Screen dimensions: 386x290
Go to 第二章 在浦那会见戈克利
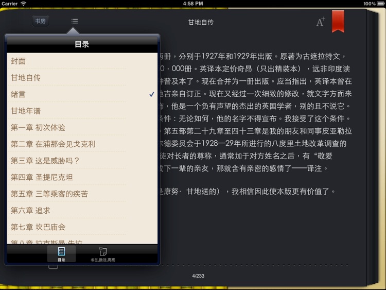click(82, 144)
